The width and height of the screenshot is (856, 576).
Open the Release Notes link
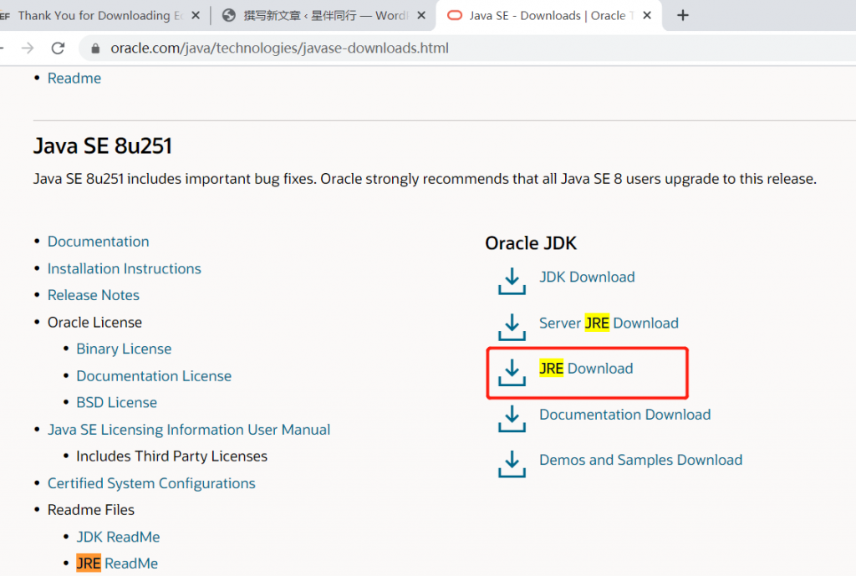pyautogui.click(x=94, y=295)
